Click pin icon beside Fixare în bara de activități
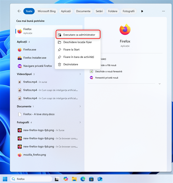The height and width of the screenshot is (183, 173). 59,57
